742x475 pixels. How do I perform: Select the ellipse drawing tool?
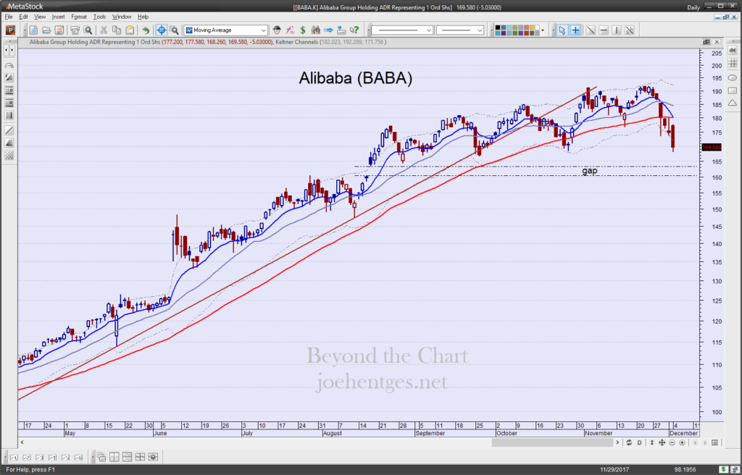pyautogui.click(x=733, y=77)
